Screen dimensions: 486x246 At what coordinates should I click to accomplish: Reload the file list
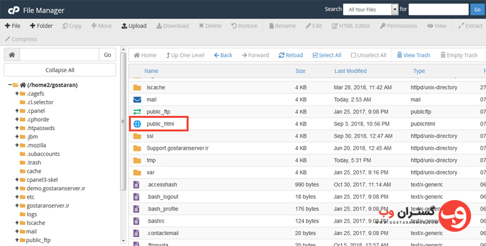point(291,55)
